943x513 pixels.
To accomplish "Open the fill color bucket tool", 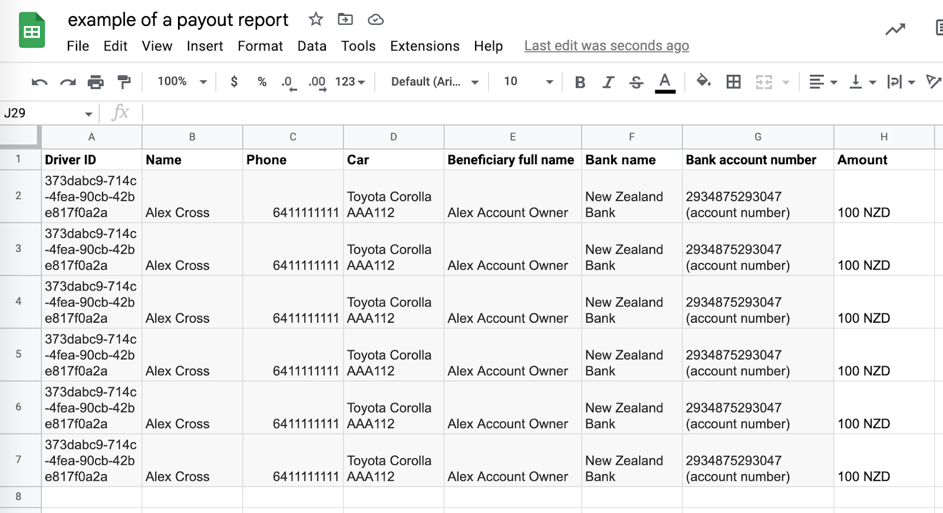I will (x=703, y=81).
